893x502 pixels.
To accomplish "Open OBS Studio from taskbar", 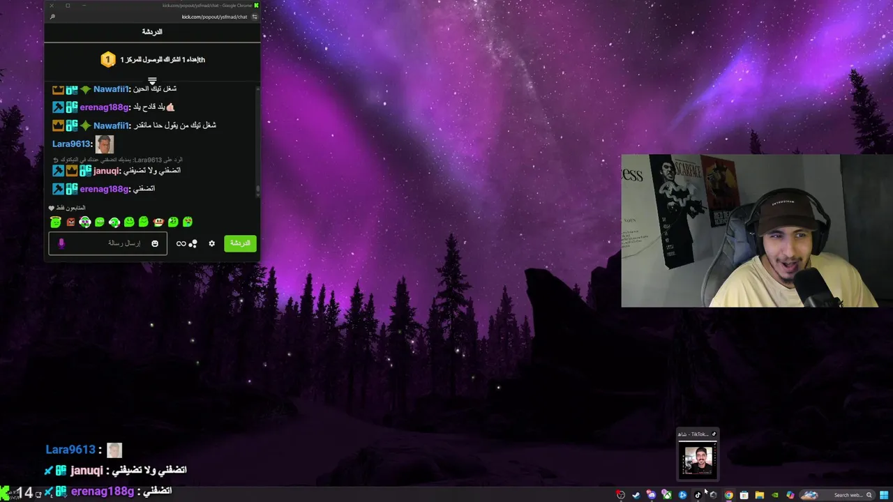I will click(620, 495).
